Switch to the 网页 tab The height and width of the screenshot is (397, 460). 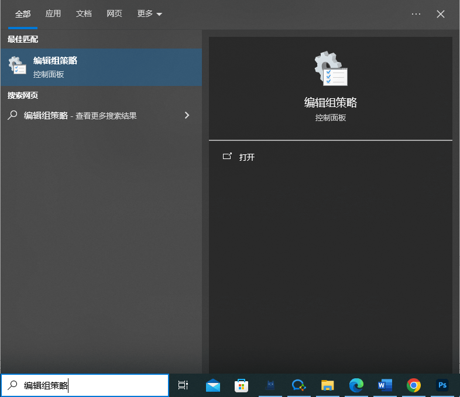click(114, 14)
